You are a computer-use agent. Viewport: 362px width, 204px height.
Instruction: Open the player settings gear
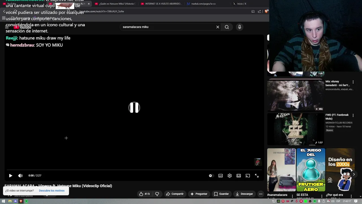click(x=230, y=176)
